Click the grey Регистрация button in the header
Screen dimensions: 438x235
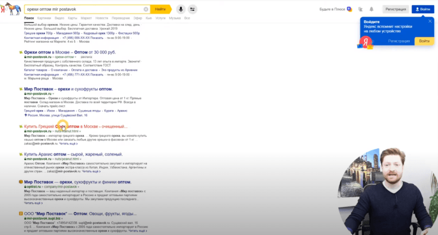click(396, 9)
